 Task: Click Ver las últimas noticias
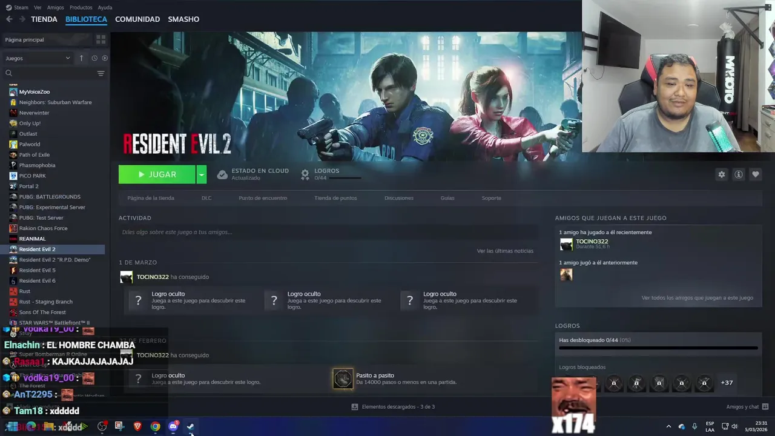coord(505,251)
